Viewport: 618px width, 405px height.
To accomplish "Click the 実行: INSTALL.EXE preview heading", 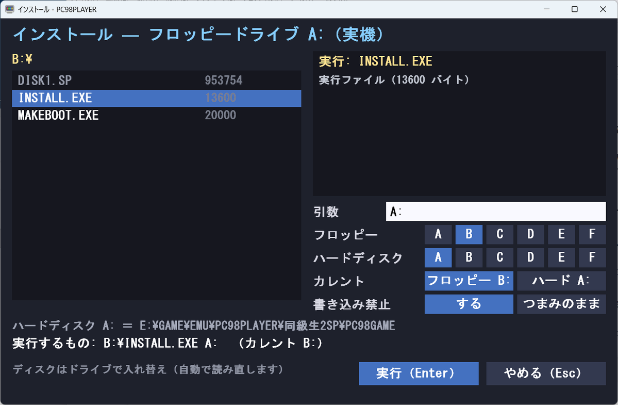I will coord(376,61).
